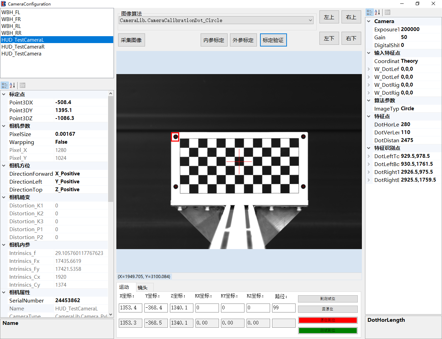442x339 pixels.
Task: Select WBH_RR in camera list
Action: tap(57, 33)
